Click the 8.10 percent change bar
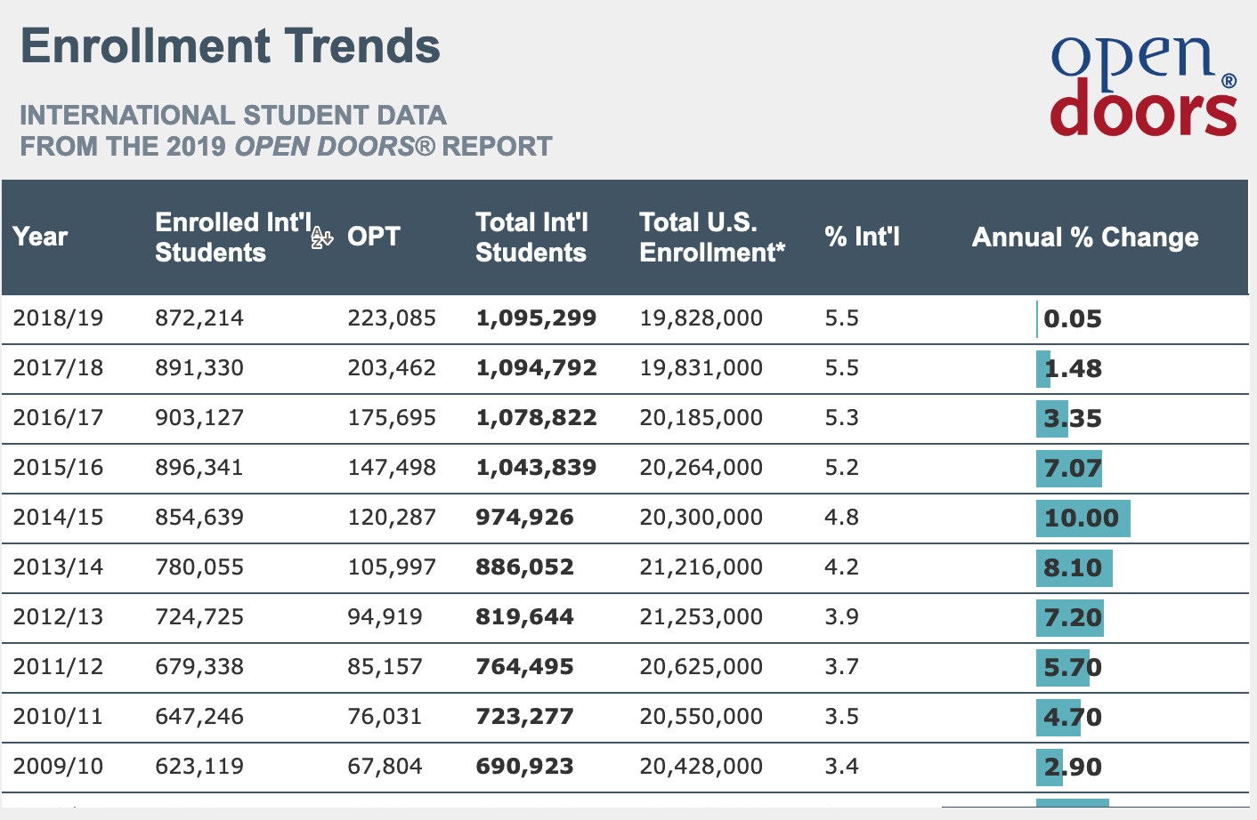Image resolution: width=1257 pixels, height=820 pixels. pos(1074,567)
